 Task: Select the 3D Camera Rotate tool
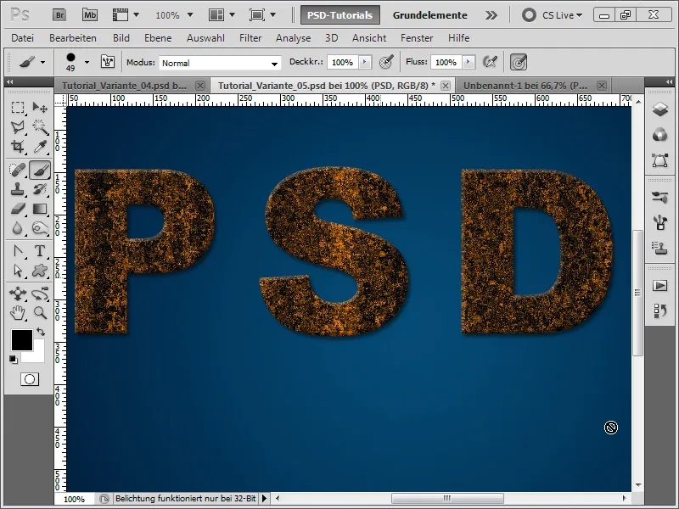[40, 294]
